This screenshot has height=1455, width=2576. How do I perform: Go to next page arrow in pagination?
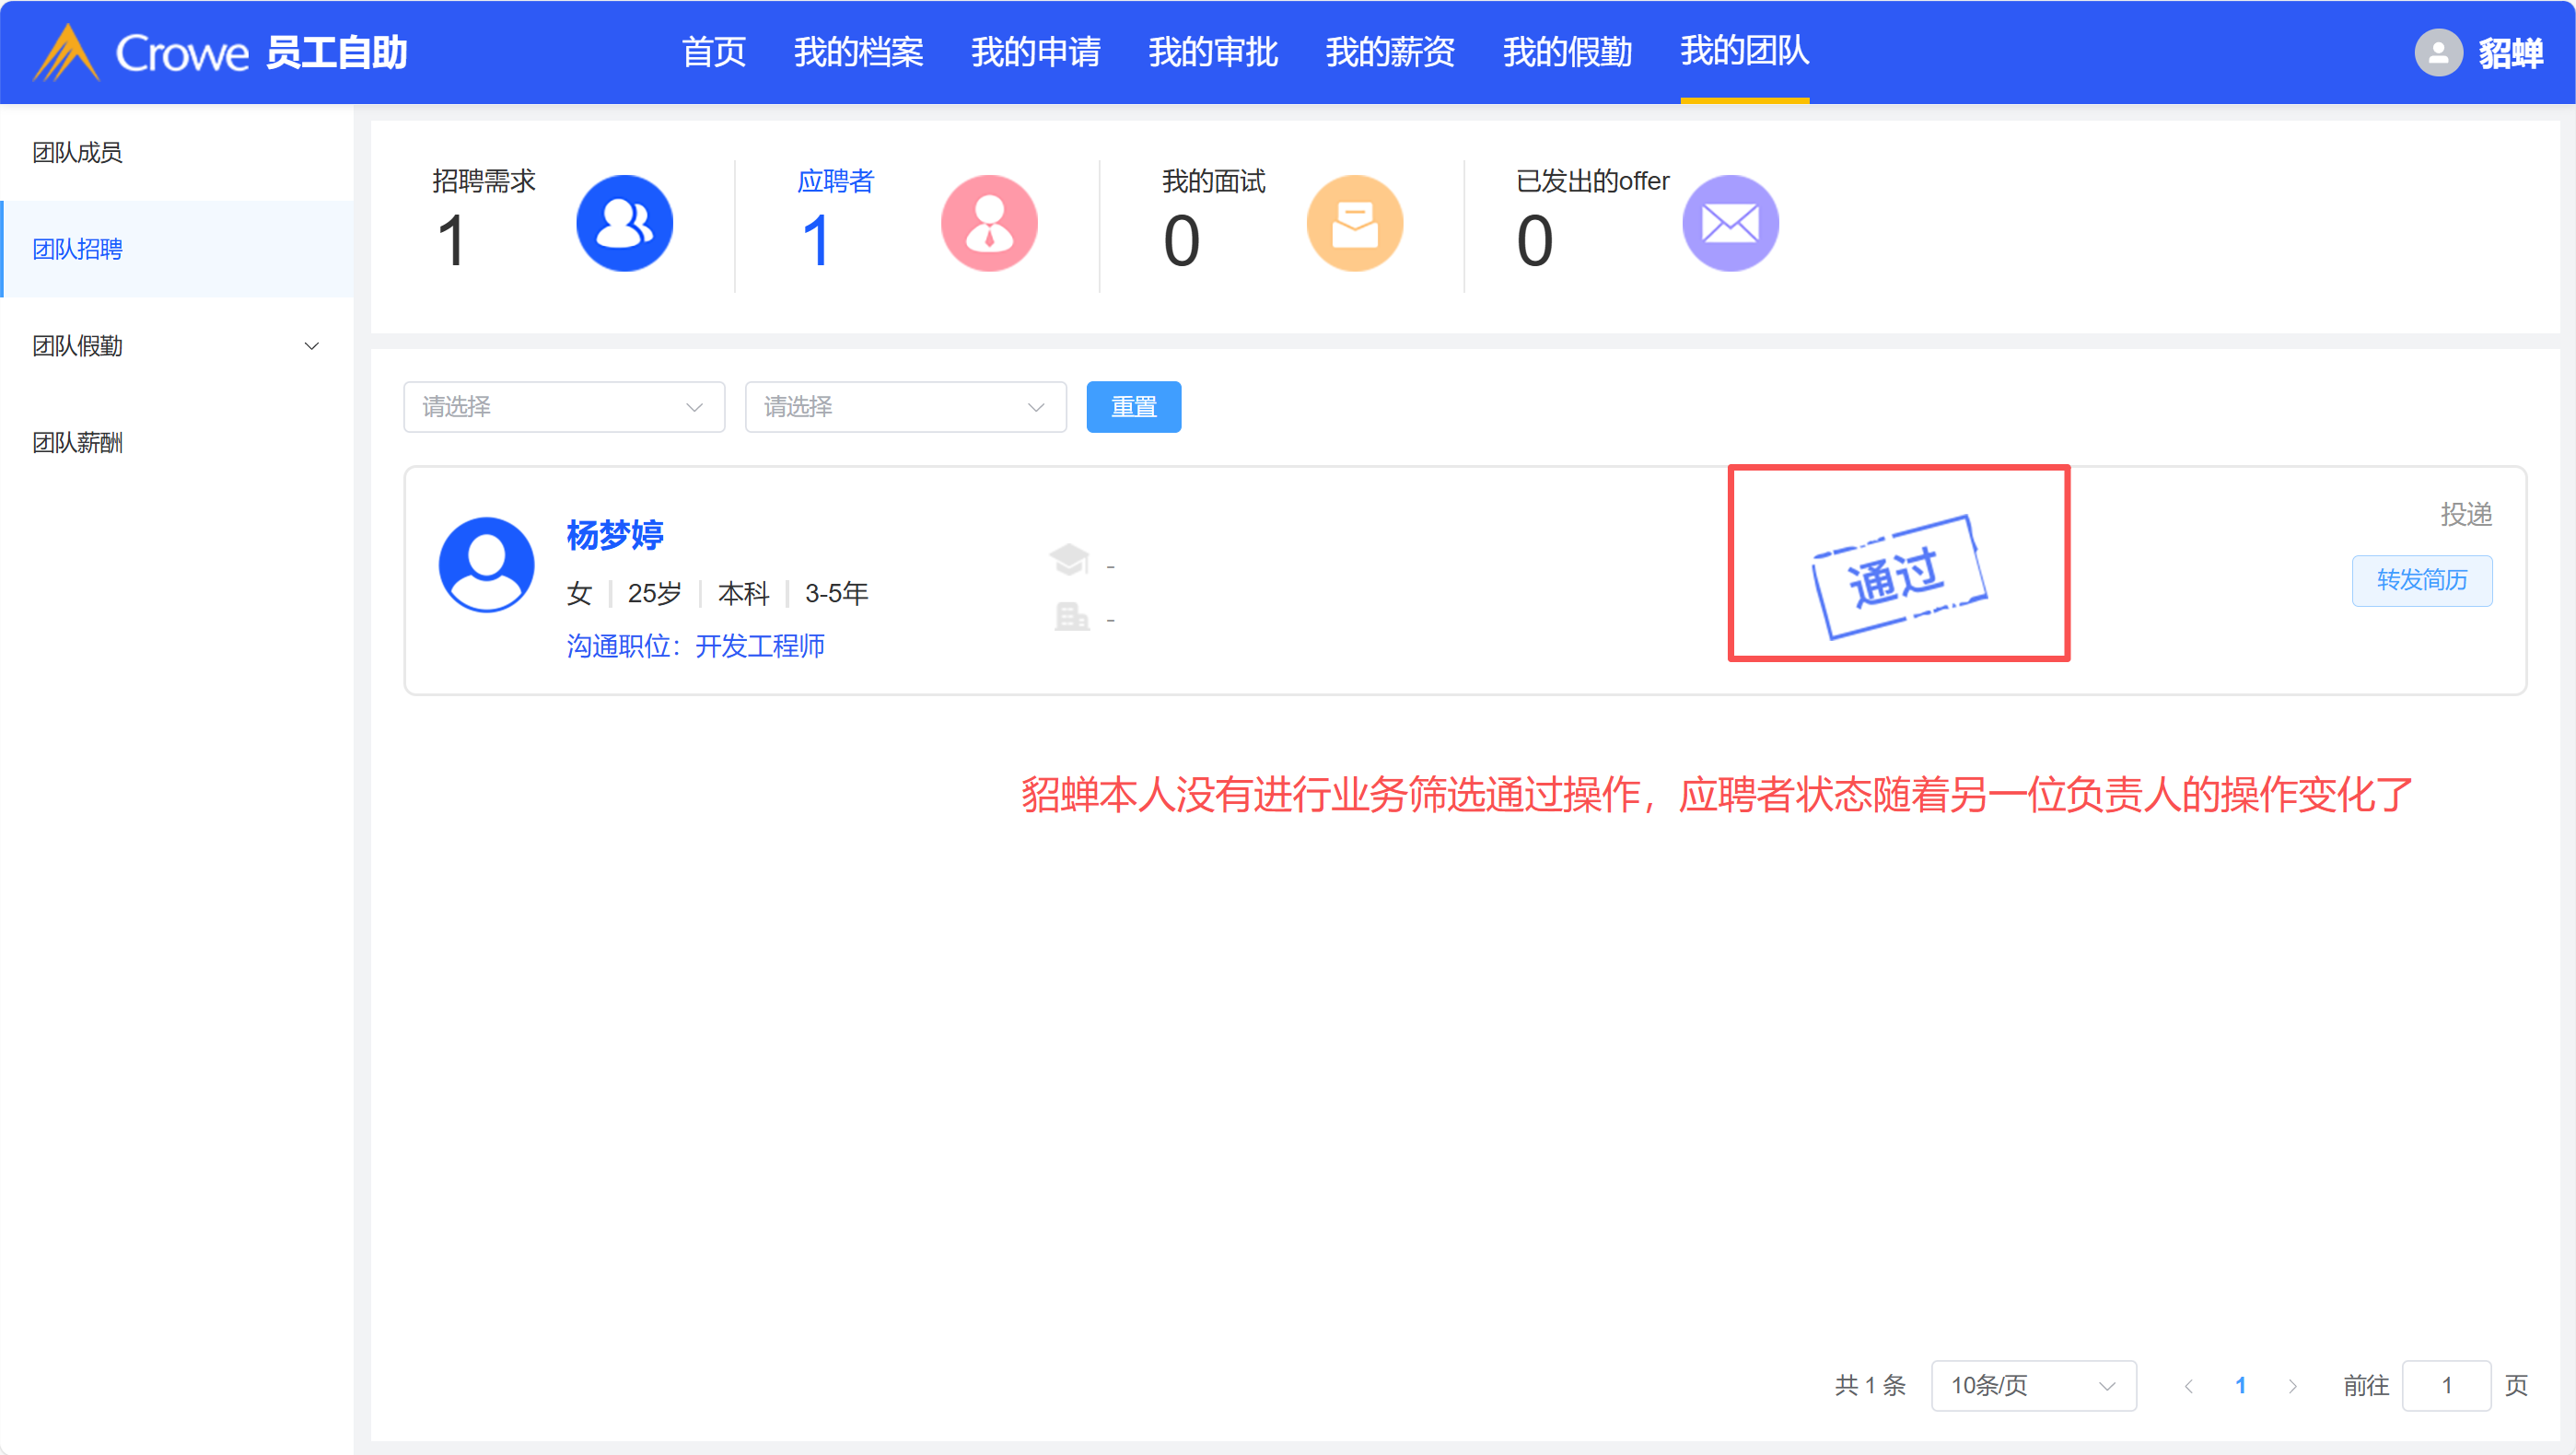click(x=2292, y=1385)
